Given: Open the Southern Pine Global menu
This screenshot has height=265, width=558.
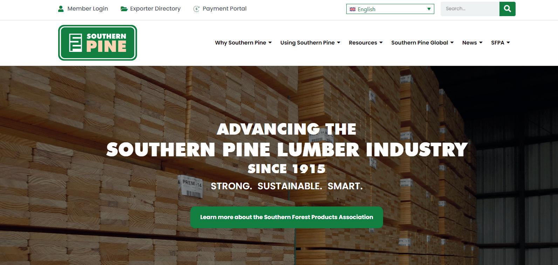Looking at the screenshot, I should (x=422, y=43).
